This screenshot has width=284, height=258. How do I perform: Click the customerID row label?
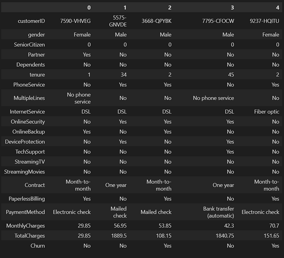(x=31, y=21)
